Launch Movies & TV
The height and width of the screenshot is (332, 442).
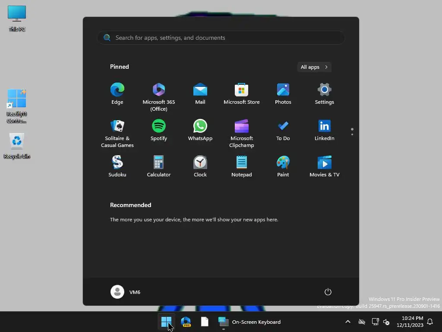click(325, 166)
